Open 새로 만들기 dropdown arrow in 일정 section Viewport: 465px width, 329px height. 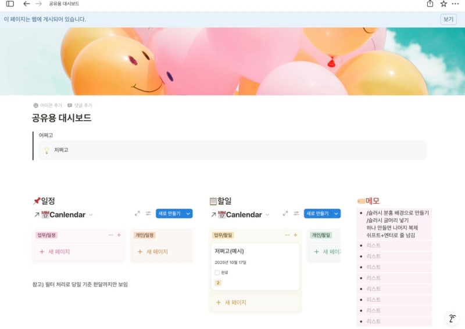188,214
